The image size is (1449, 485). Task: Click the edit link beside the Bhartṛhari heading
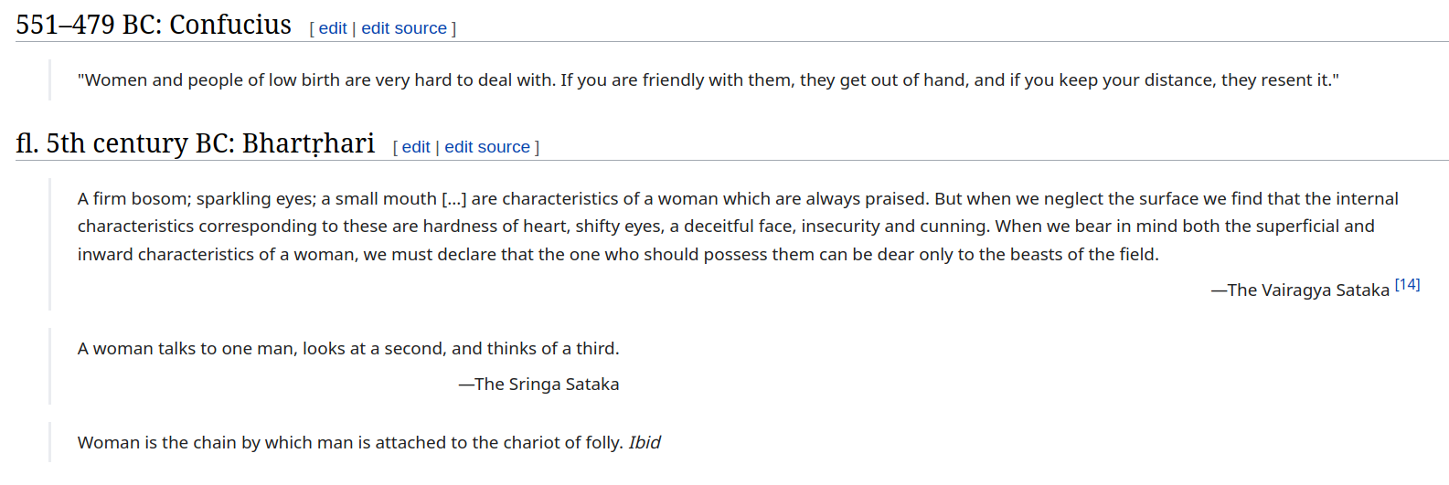[416, 147]
